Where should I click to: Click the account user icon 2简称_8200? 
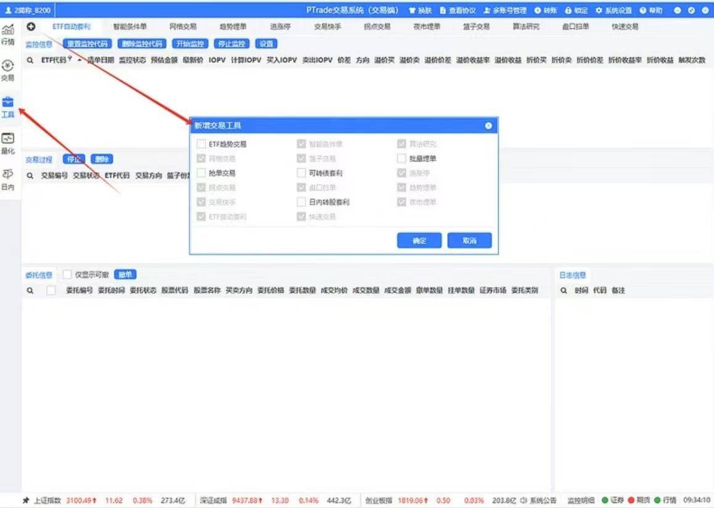pos(8,10)
